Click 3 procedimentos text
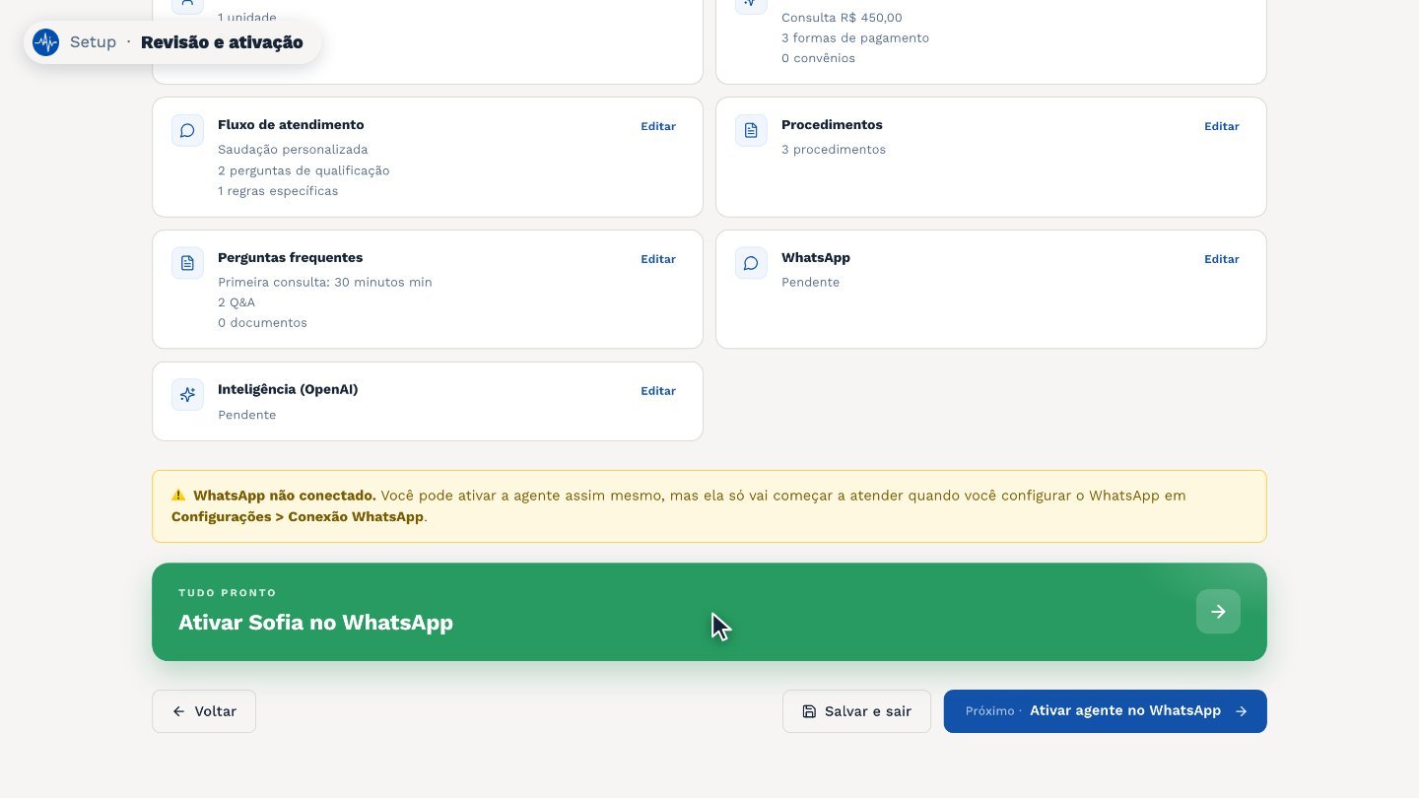The image size is (1419, 798). pos(834,150)
